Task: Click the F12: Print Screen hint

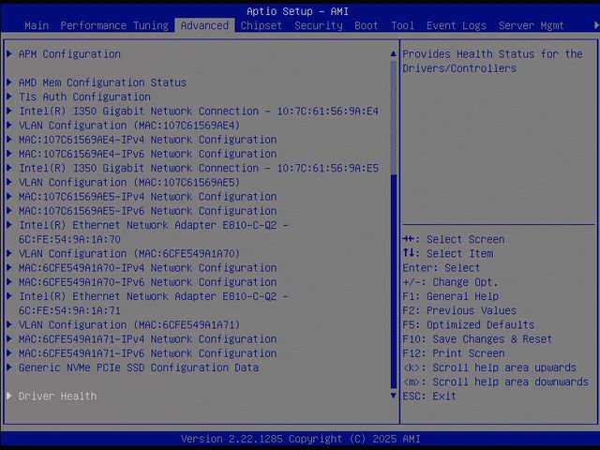Action: (x=454, y=352)
